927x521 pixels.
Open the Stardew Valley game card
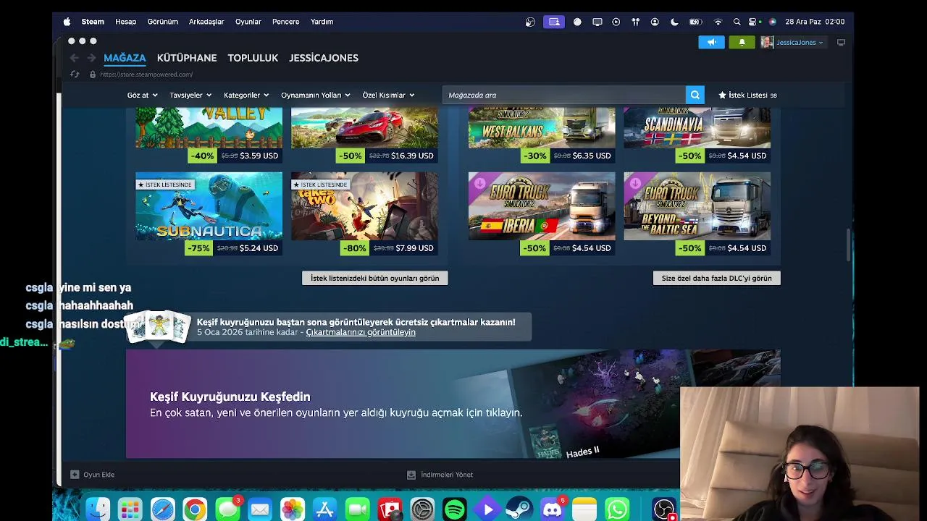tap(209, 135)
